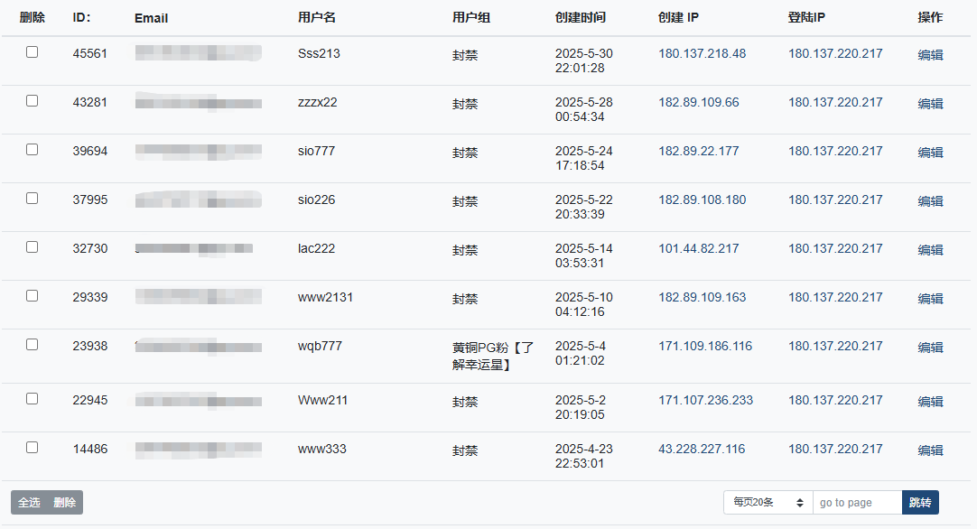Click 编辑 for user wqb777
This screenshot has height=529, width=977.
930,347
